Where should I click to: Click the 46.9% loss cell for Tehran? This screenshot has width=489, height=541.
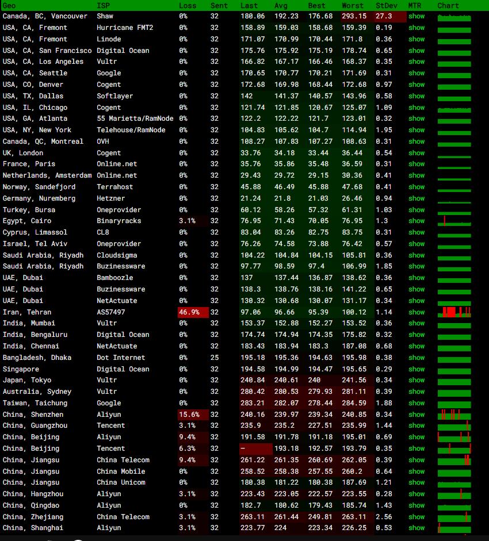click(x=193, y=312)
